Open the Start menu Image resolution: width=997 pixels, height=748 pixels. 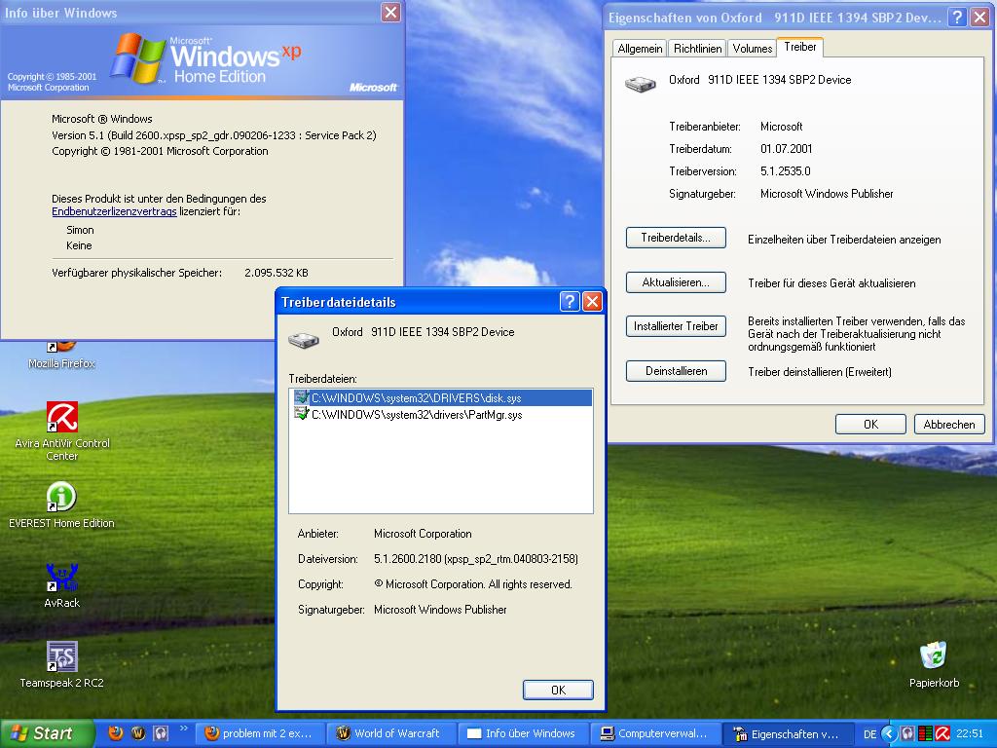[x=46, y=733]
